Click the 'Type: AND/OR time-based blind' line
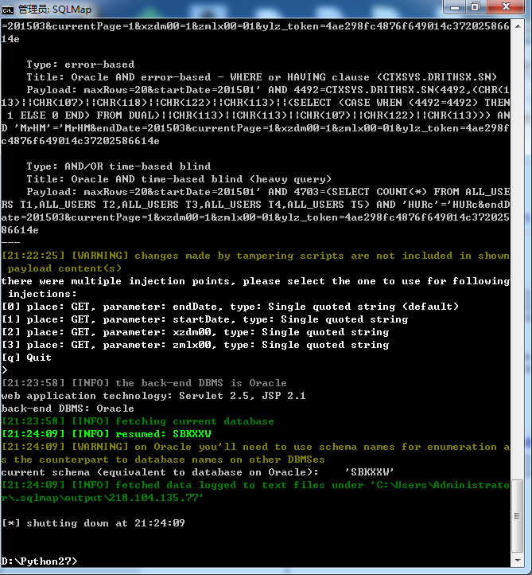 [118, 166]
